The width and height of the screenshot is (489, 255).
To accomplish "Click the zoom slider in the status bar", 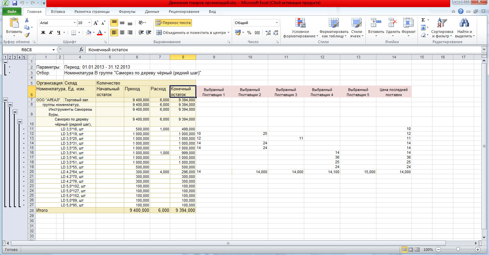I will coord(458,250).
